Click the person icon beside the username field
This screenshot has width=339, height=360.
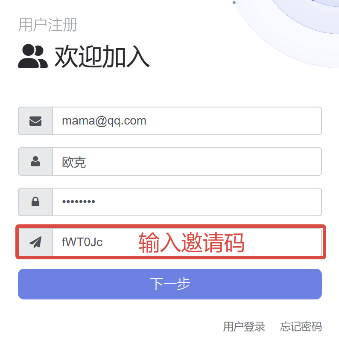click(x=35, y=161)
